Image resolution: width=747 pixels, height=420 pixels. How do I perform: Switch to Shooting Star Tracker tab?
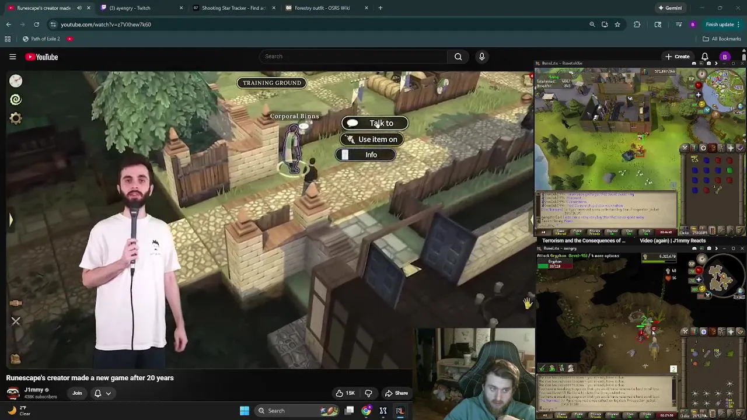click(233, 8)
